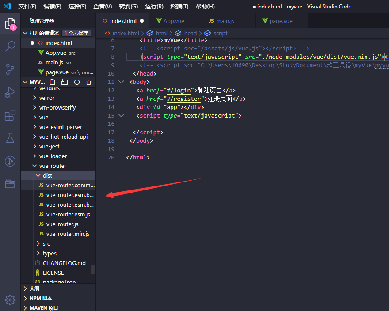Click the New File icon in explorer header
This screenshot has height=311, width=389.
pyautogui.click(x=52, y=82)
